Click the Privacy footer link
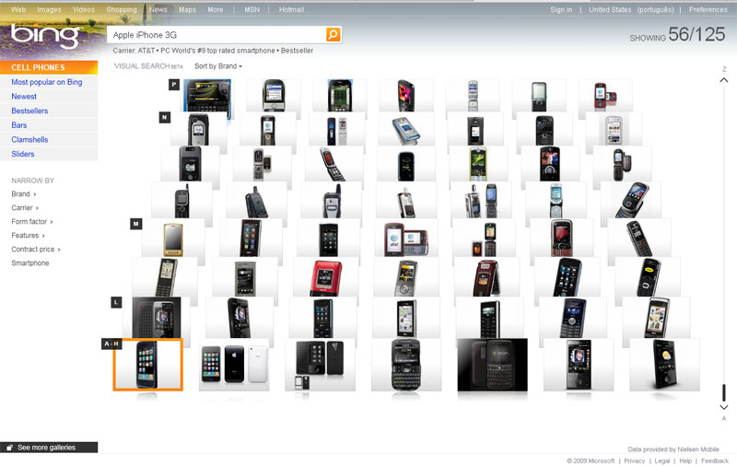737x466 pixels. pos(634,460)
